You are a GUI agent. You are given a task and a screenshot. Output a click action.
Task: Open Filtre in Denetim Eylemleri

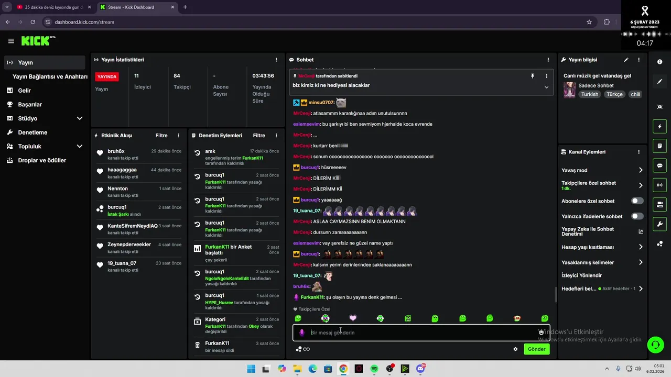[259, 136]
